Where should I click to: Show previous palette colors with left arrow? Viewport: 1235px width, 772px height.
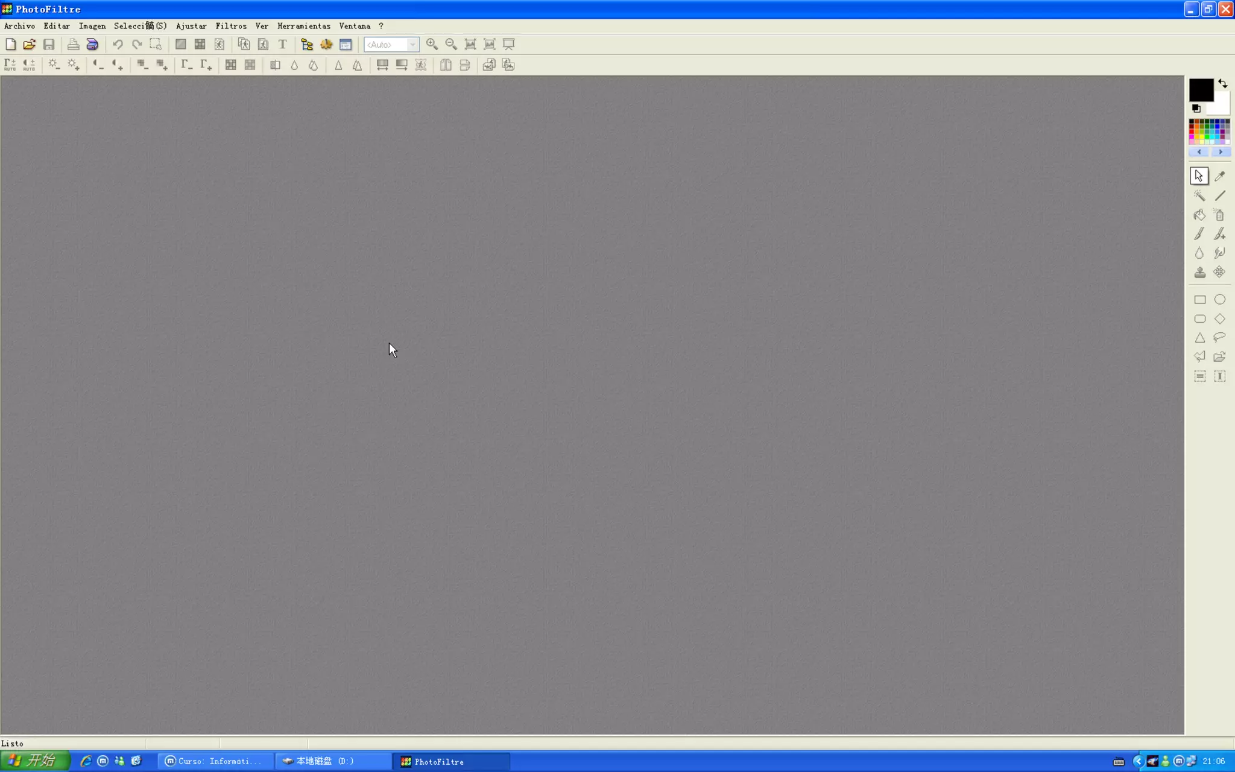click(x=1199, y=152)
